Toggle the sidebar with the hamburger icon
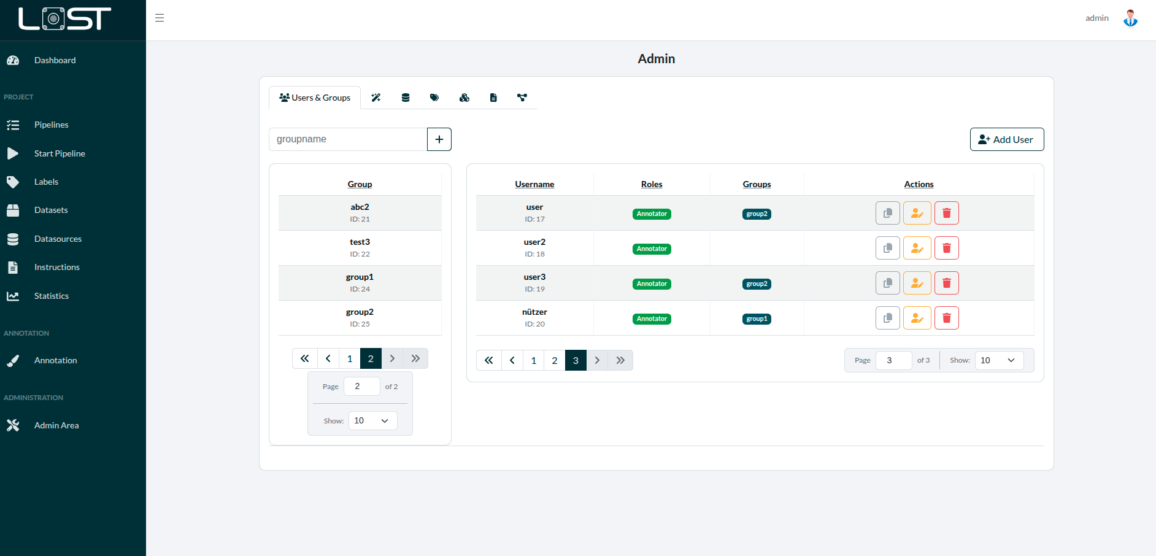 coord(160,18)
